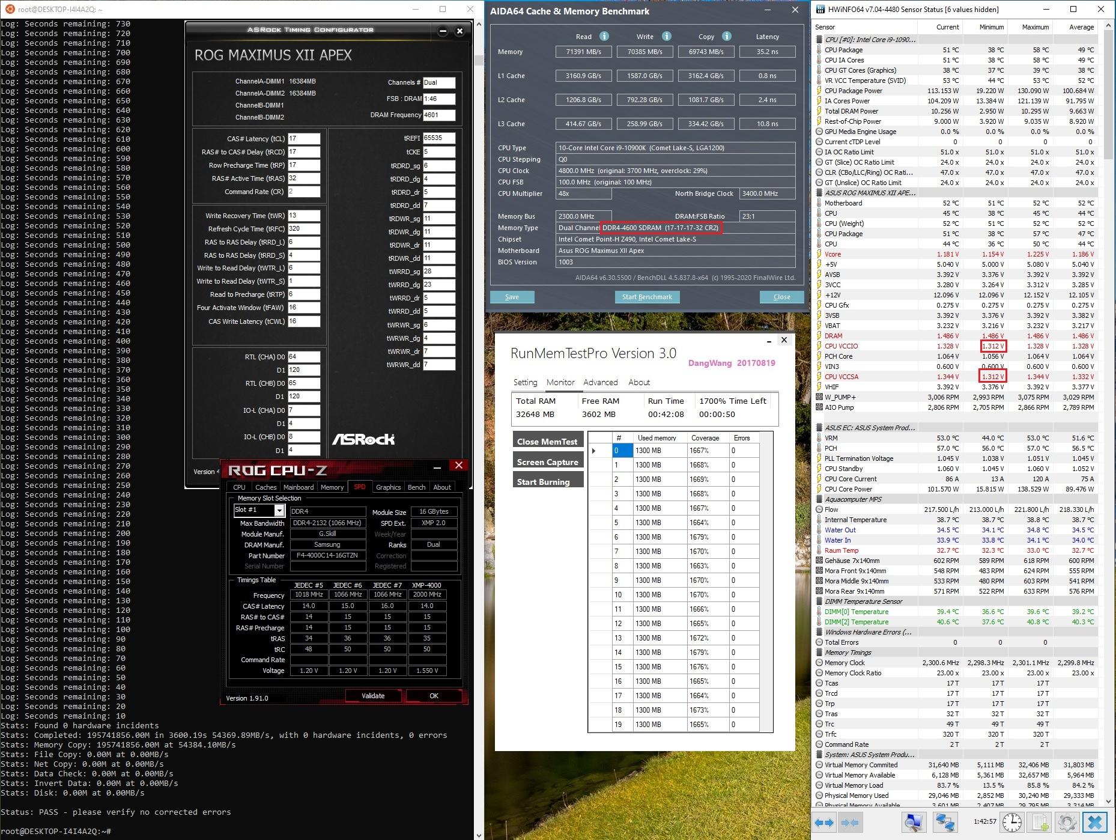Click the tREFI value input field

[x=439, y=138]
